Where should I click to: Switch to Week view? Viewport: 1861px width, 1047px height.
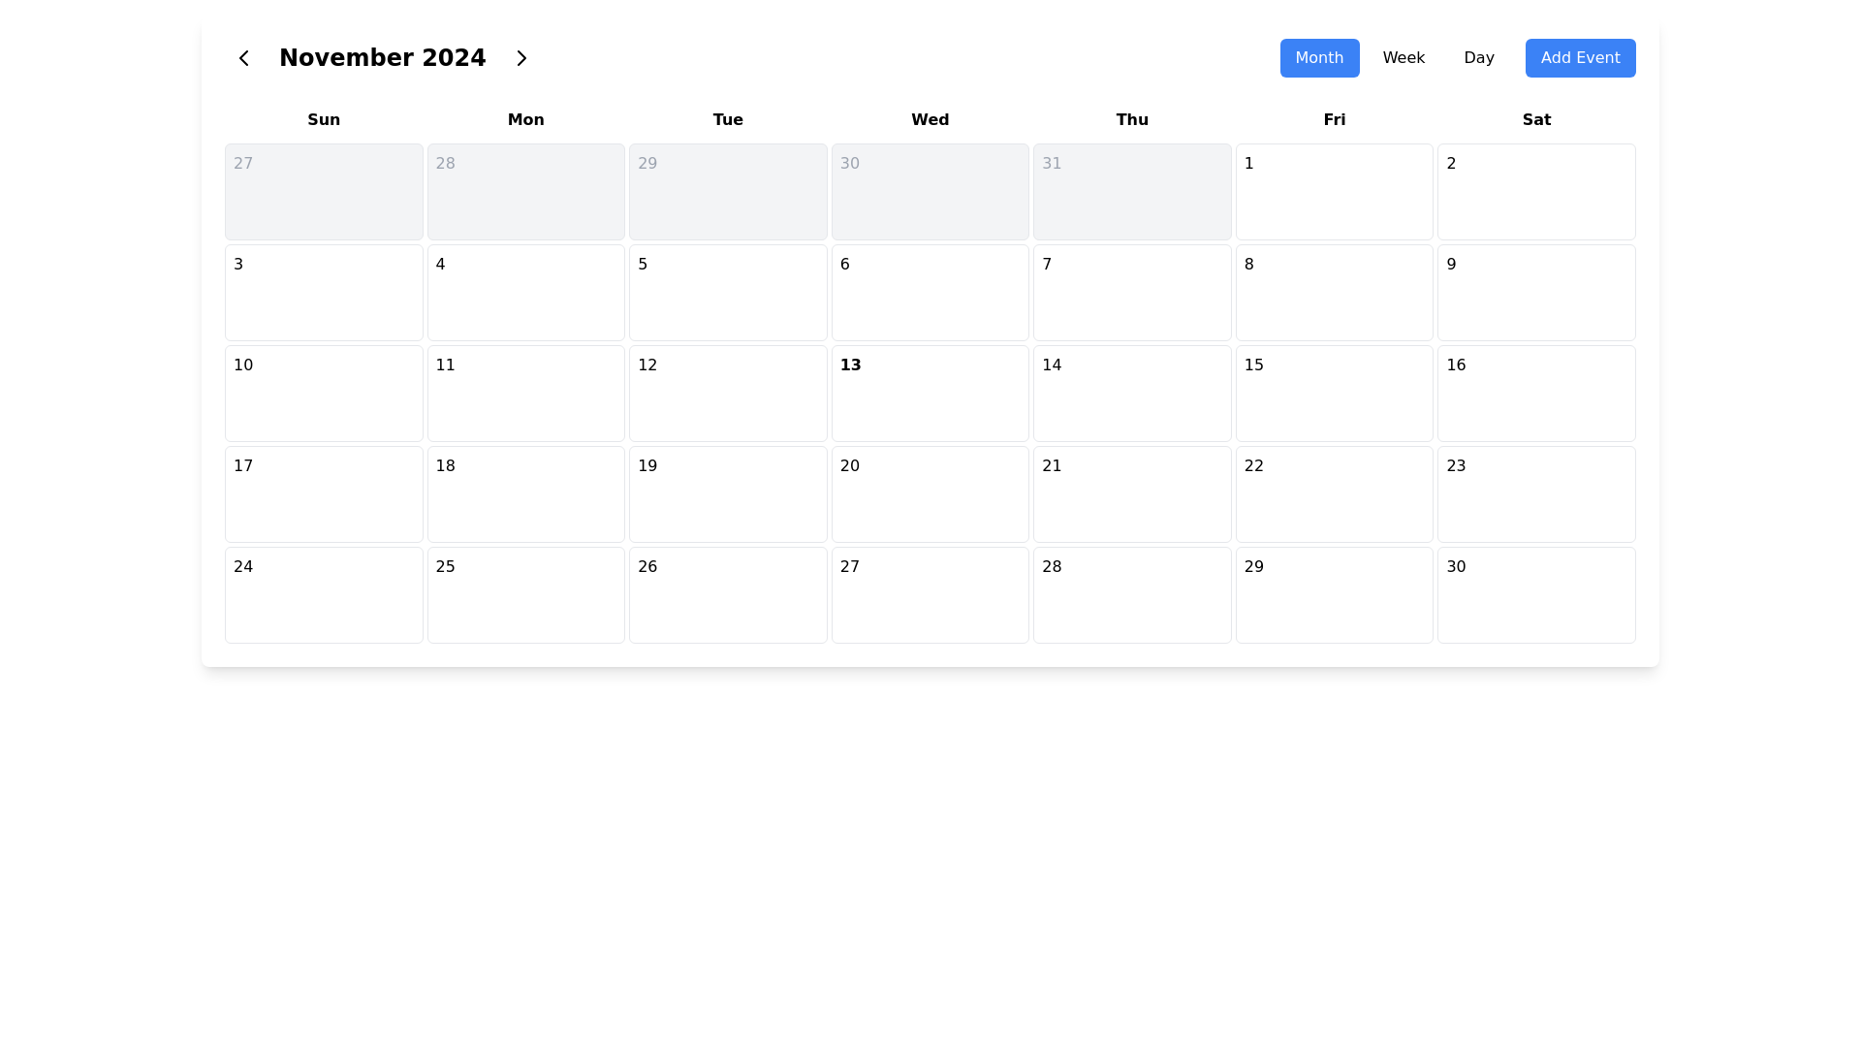tap(1403, 58)
